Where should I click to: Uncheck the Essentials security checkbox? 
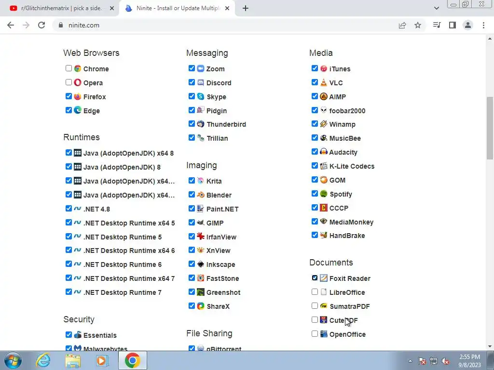(x=69, y=334)
